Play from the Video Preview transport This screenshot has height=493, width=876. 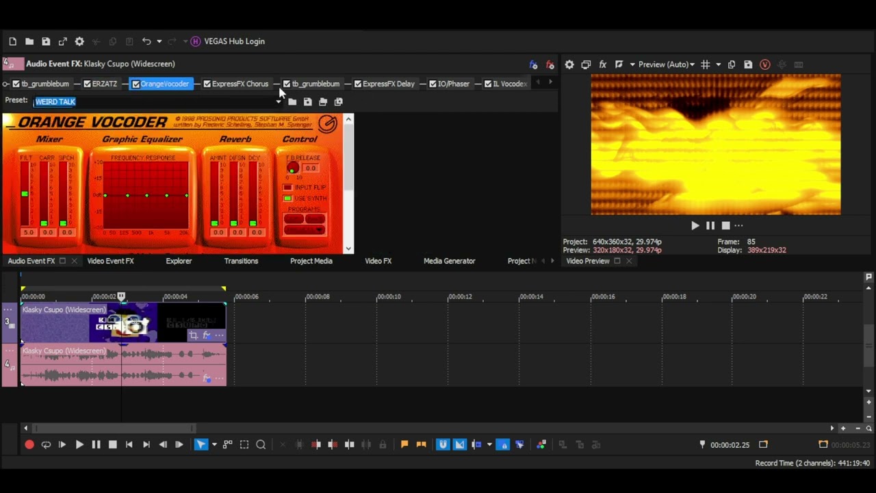coord(695,225)
